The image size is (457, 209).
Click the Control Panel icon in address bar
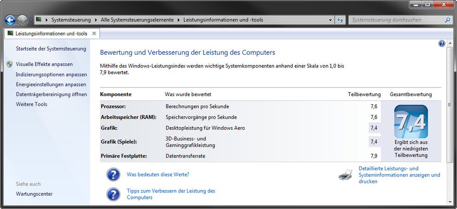click(x=39, y=20)
